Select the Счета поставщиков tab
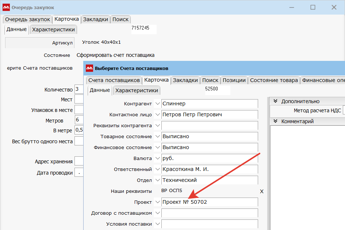 pos(114,80)
